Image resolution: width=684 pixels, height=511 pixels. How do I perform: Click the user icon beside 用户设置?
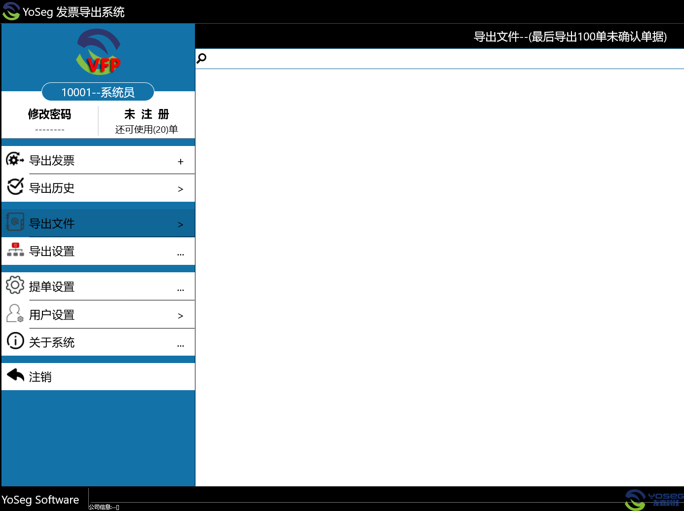coord(15,313)
